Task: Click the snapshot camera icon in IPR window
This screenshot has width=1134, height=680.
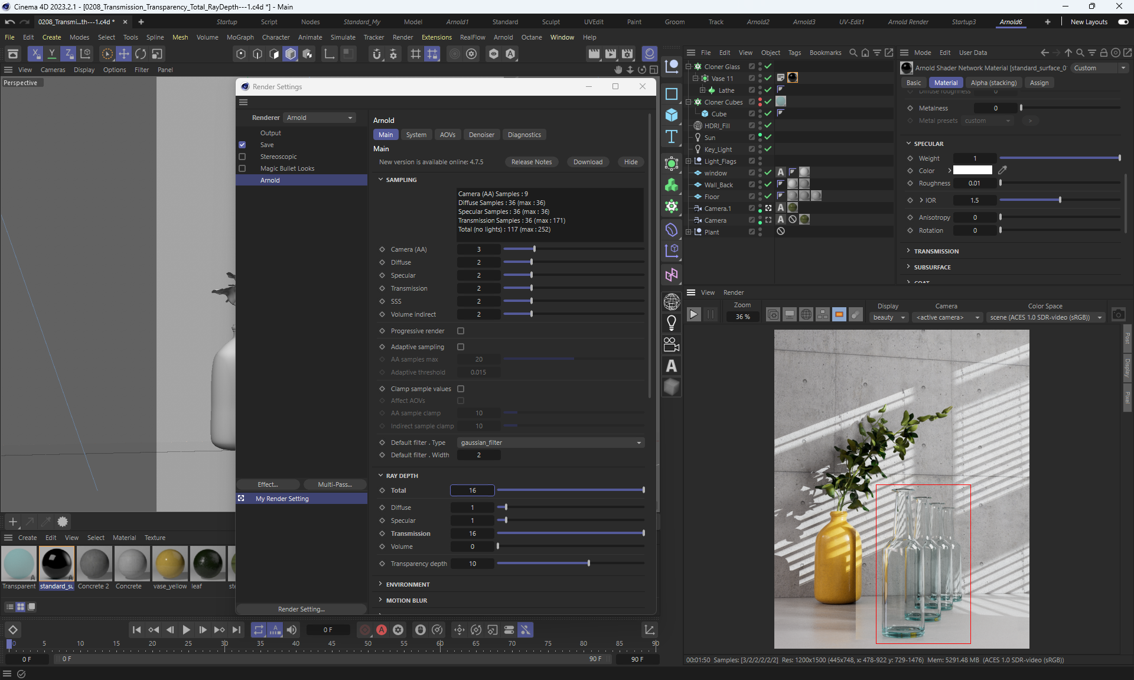Action: tap(1118, 315)
